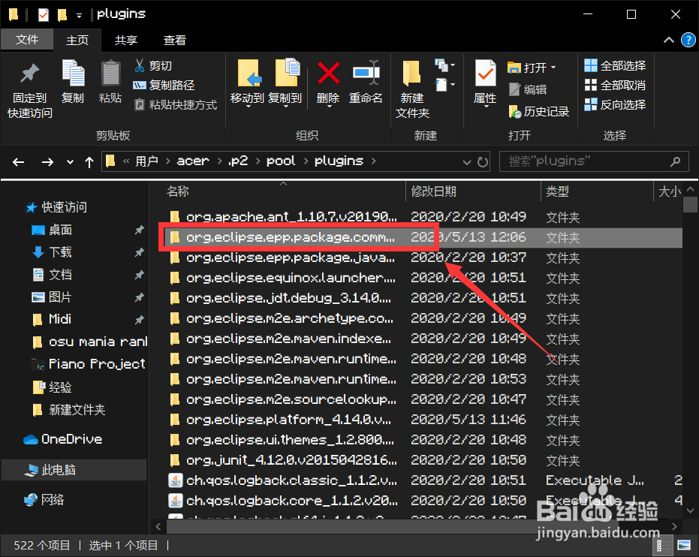Expand address bar history dropdown
Viewport: 699px width, 557px height.
pyautogui.click(x=466, y=161)
